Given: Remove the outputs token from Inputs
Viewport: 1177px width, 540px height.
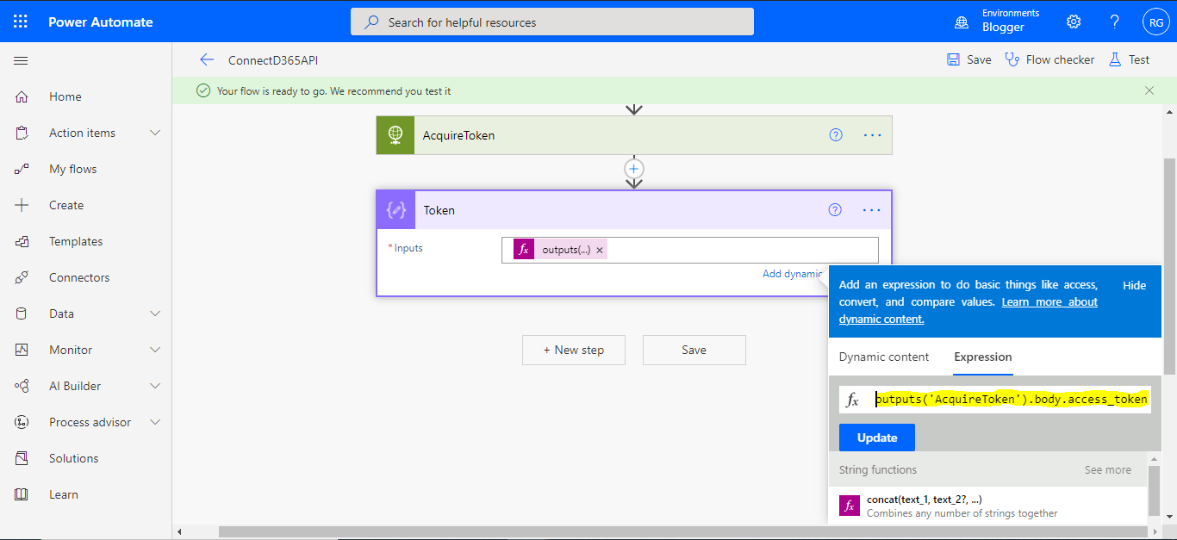Looking at the screenshot, I should tap(600, 249).
